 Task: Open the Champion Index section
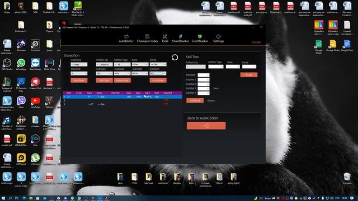(x=148, y=39)
